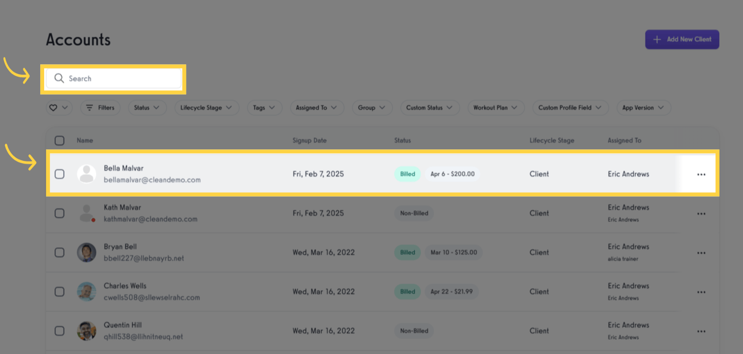Select Bella Malvar's row checkbox
Screen dimensions: 743x354
click(59, 174)
